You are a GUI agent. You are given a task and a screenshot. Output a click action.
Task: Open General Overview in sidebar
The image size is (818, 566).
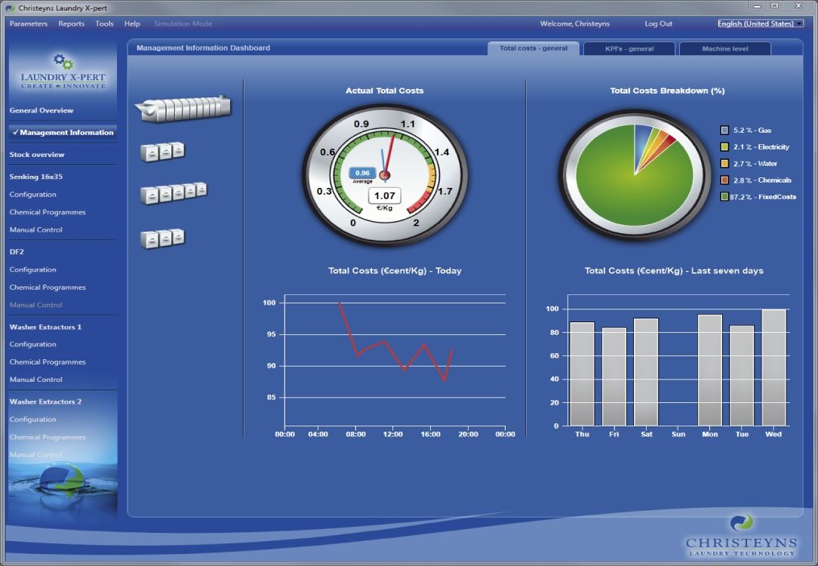42,111
